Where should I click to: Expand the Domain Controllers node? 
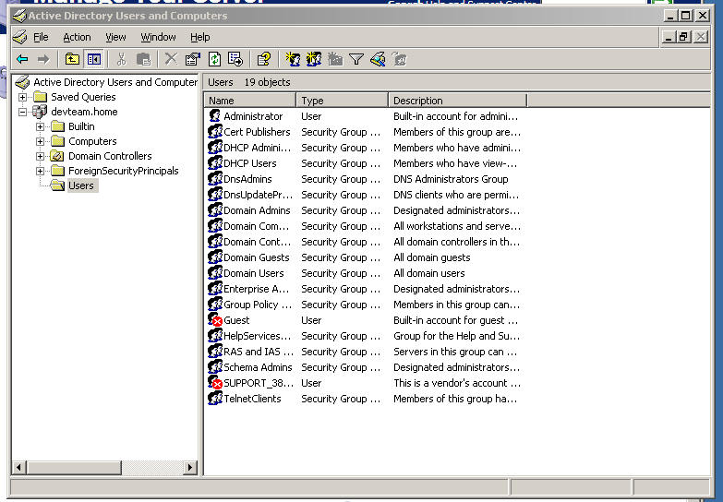click(x=41, y=156)
